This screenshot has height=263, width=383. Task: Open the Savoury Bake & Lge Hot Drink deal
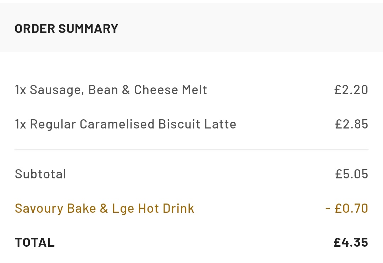pyautogui.click(x=104, y=208)
